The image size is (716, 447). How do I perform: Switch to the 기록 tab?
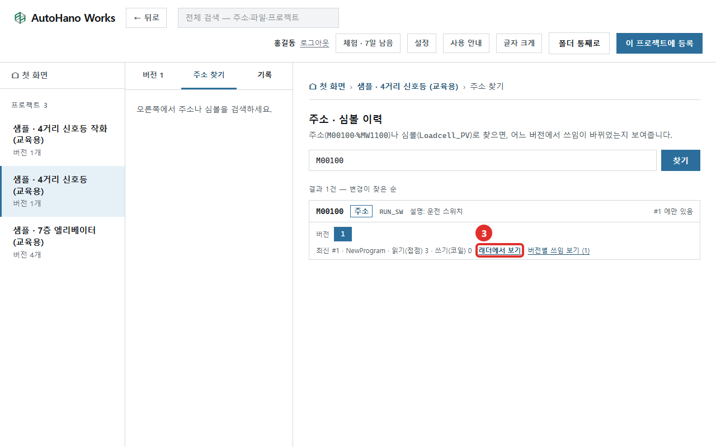(265, 75)
